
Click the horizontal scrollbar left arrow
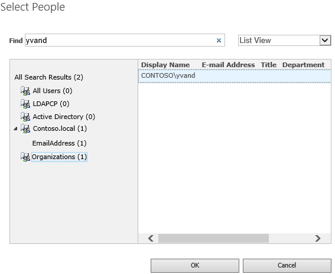pos(151,238)
